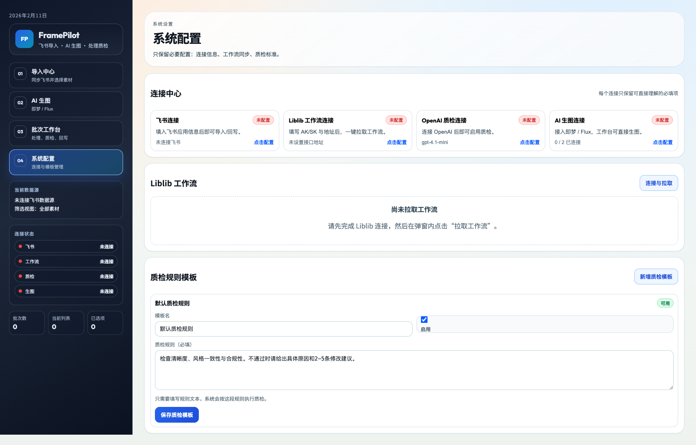Click the 未配置 badge on 飞书连接 card
Image resolution: width=696 pixels, height=445 pixels.
[263, 120]
